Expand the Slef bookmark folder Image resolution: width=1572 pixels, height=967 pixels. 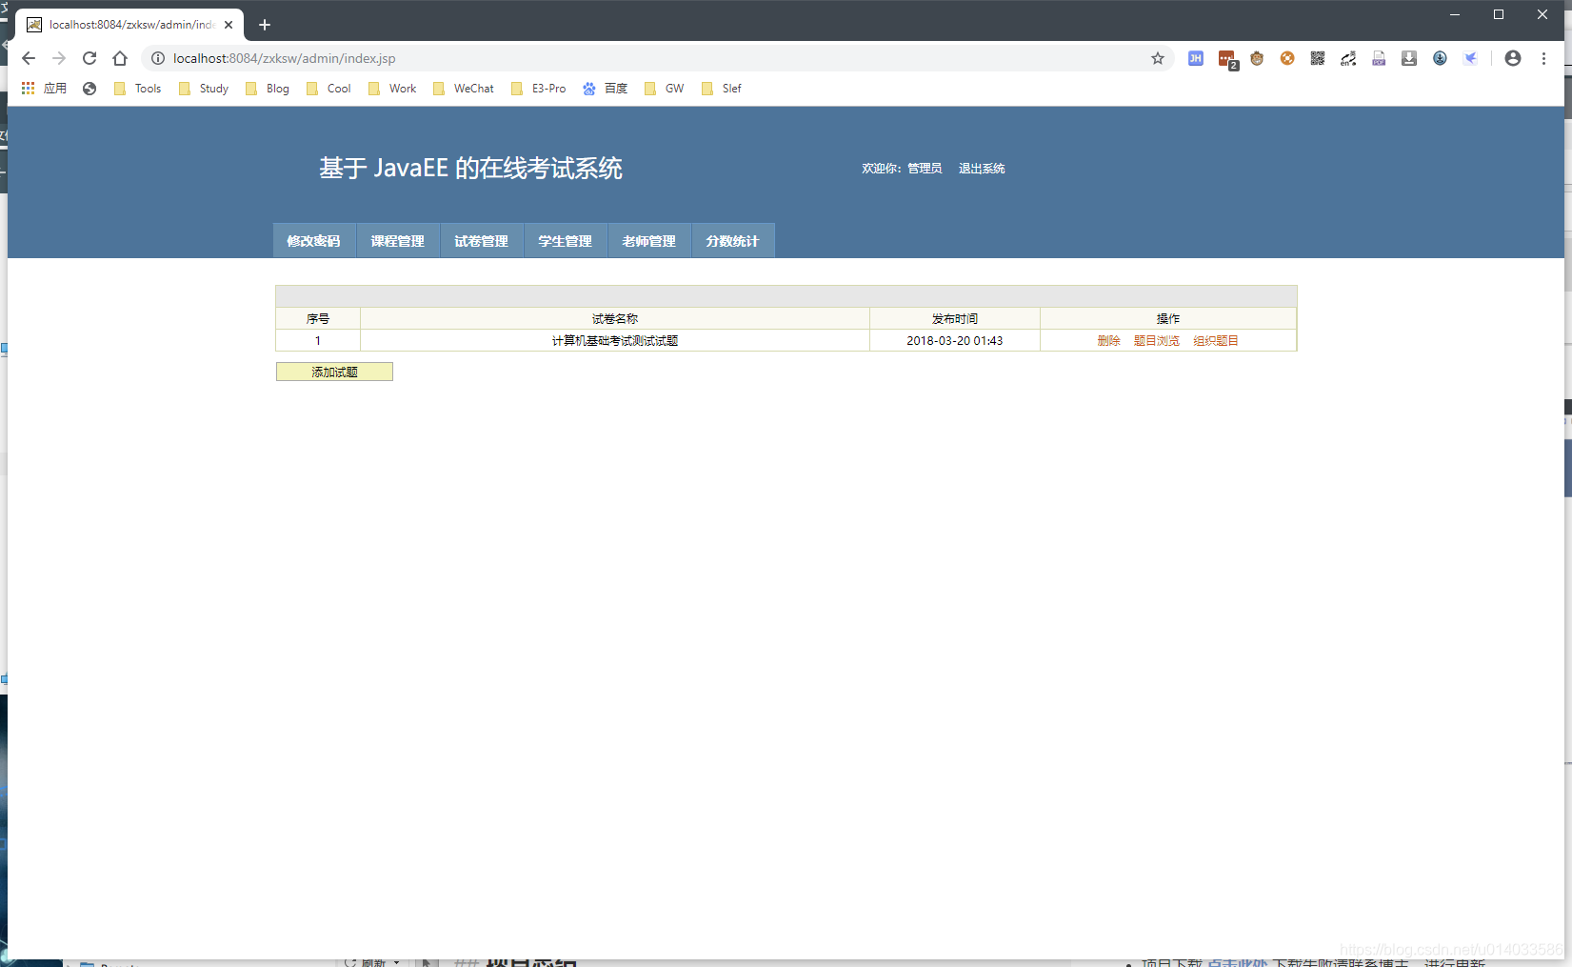pos(722,89)
